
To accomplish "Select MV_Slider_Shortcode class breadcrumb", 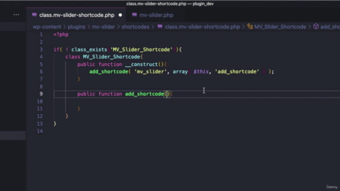I will [280, 27].
